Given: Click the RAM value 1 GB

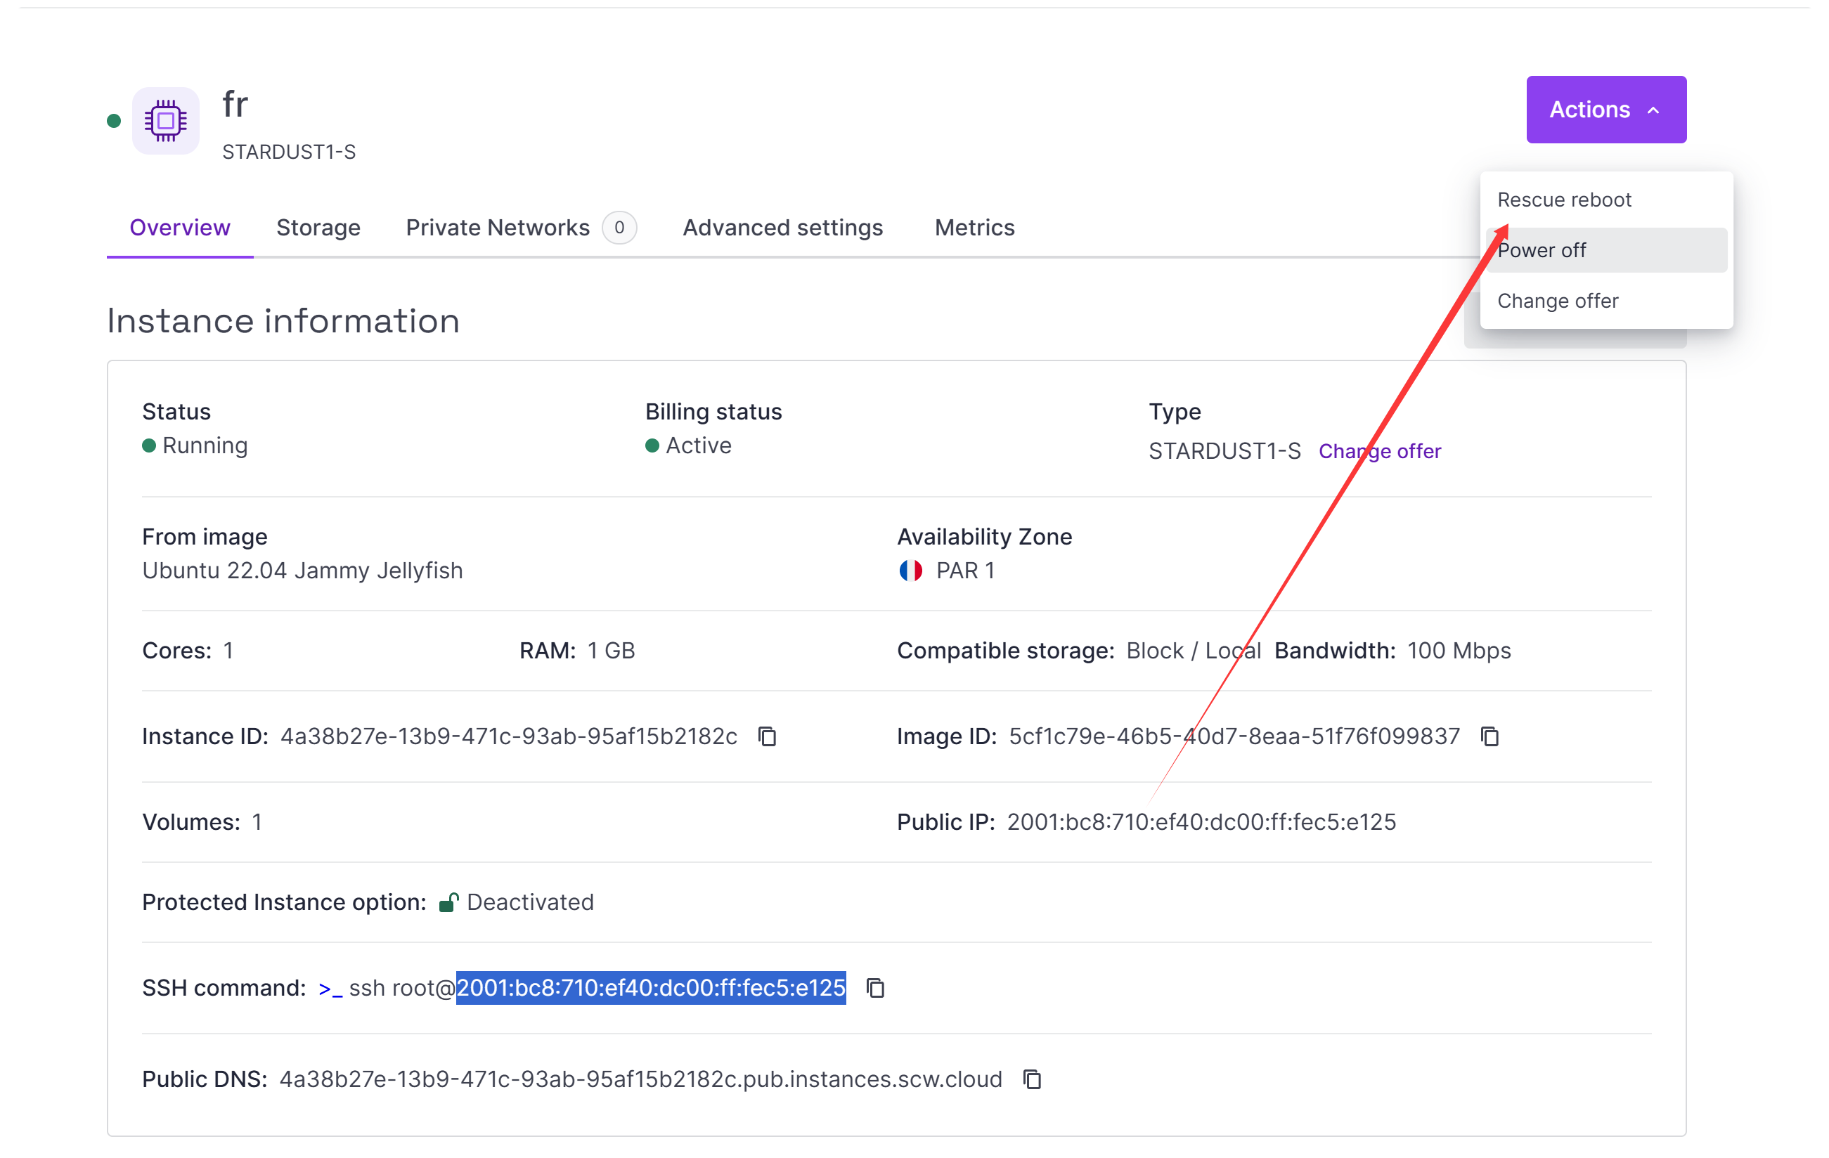Looking at the screenshot, I should 611,651.
